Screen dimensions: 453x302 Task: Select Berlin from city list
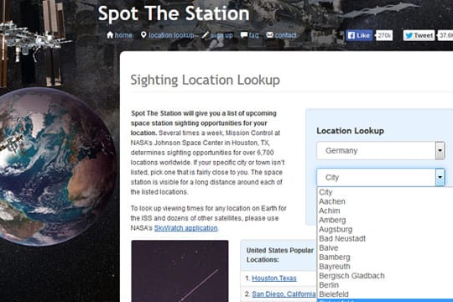pos(329,285)
